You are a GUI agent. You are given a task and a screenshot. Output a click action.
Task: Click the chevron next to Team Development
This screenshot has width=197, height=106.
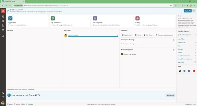195,35
